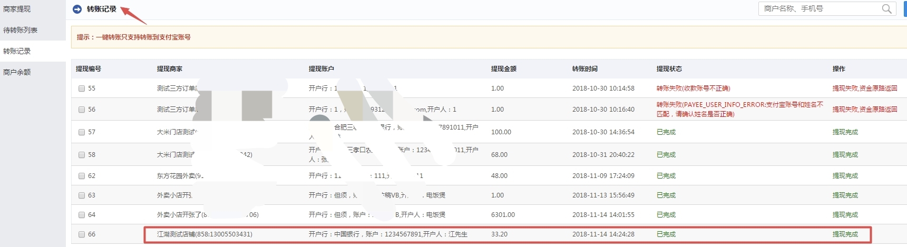Go to 商户余额 in the sidebar
The width and height of the screenshot is (907, 247).
(17, 72)
